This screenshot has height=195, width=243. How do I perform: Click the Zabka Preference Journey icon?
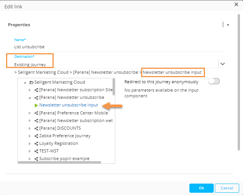pyautogui.click(x=37, y=136)
